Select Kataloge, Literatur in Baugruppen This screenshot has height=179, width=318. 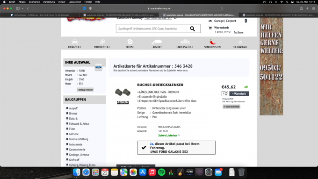click(79, 155)
